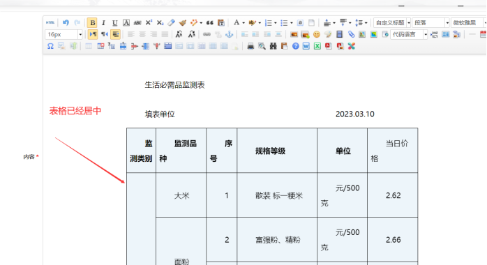This screenshot has height=265, width=487.
Task: Insert an anchor with the anchor icon
Action: pyautogui.click(x=230, y=34)
